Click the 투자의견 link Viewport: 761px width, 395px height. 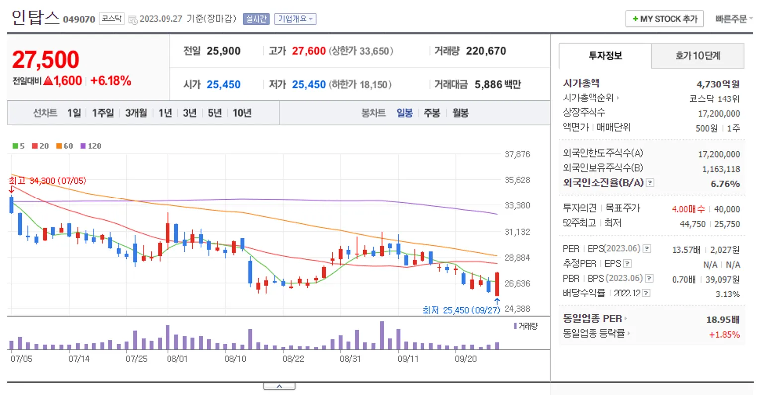click(x=580, y=208)
